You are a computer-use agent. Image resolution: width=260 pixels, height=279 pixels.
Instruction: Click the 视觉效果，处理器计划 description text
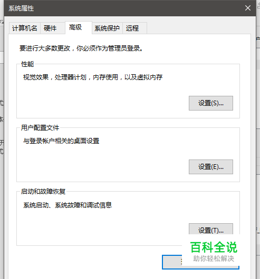(93, 77)
